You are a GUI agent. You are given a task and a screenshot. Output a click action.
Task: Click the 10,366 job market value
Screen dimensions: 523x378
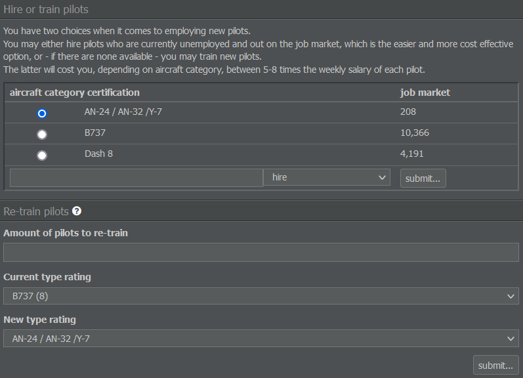pos(415,133)
